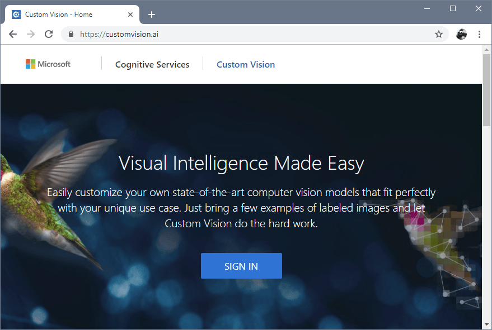492x330 pixels.
Task: Close the Custom Vision - Home tab
Action: pos(130,15)
